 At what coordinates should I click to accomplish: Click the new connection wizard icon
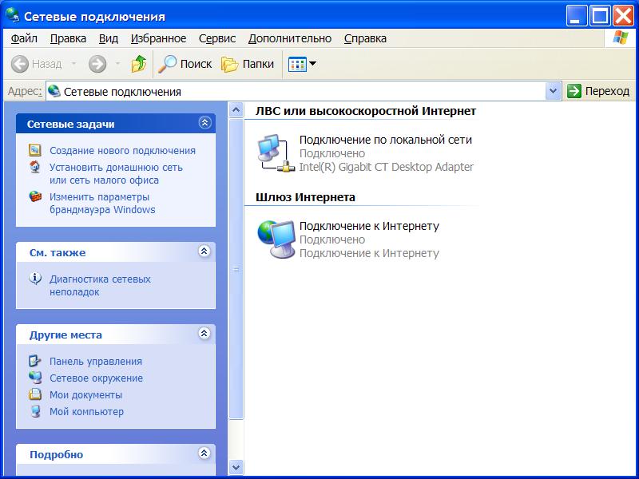[35, 150]
